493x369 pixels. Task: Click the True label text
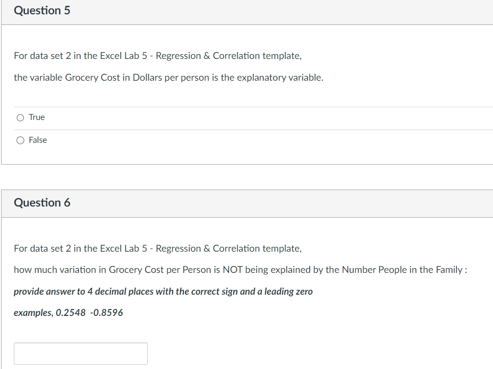[x=36, y=117]
